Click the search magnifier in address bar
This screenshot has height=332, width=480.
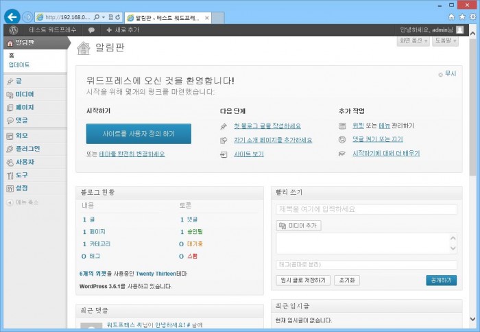pyautogui.click(x=97, y=17)
